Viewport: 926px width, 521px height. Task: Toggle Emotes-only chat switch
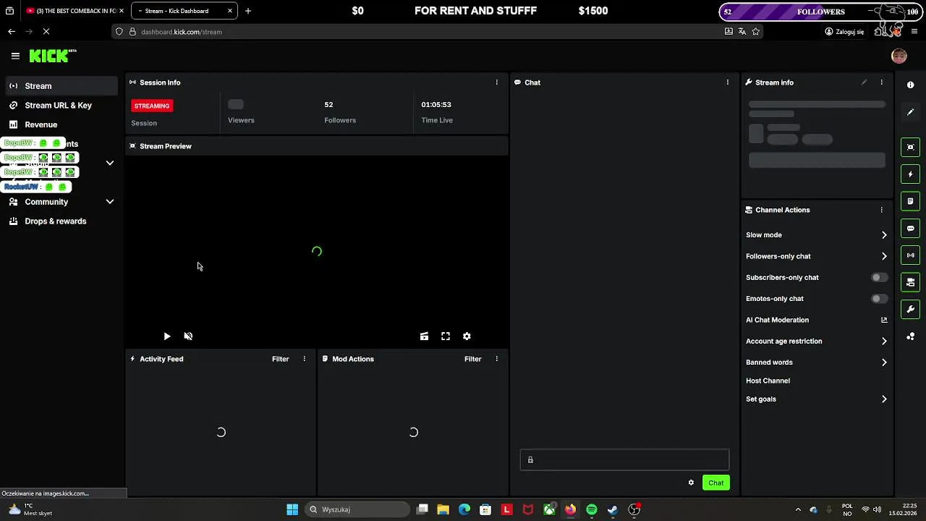click(x=879, y=299)
